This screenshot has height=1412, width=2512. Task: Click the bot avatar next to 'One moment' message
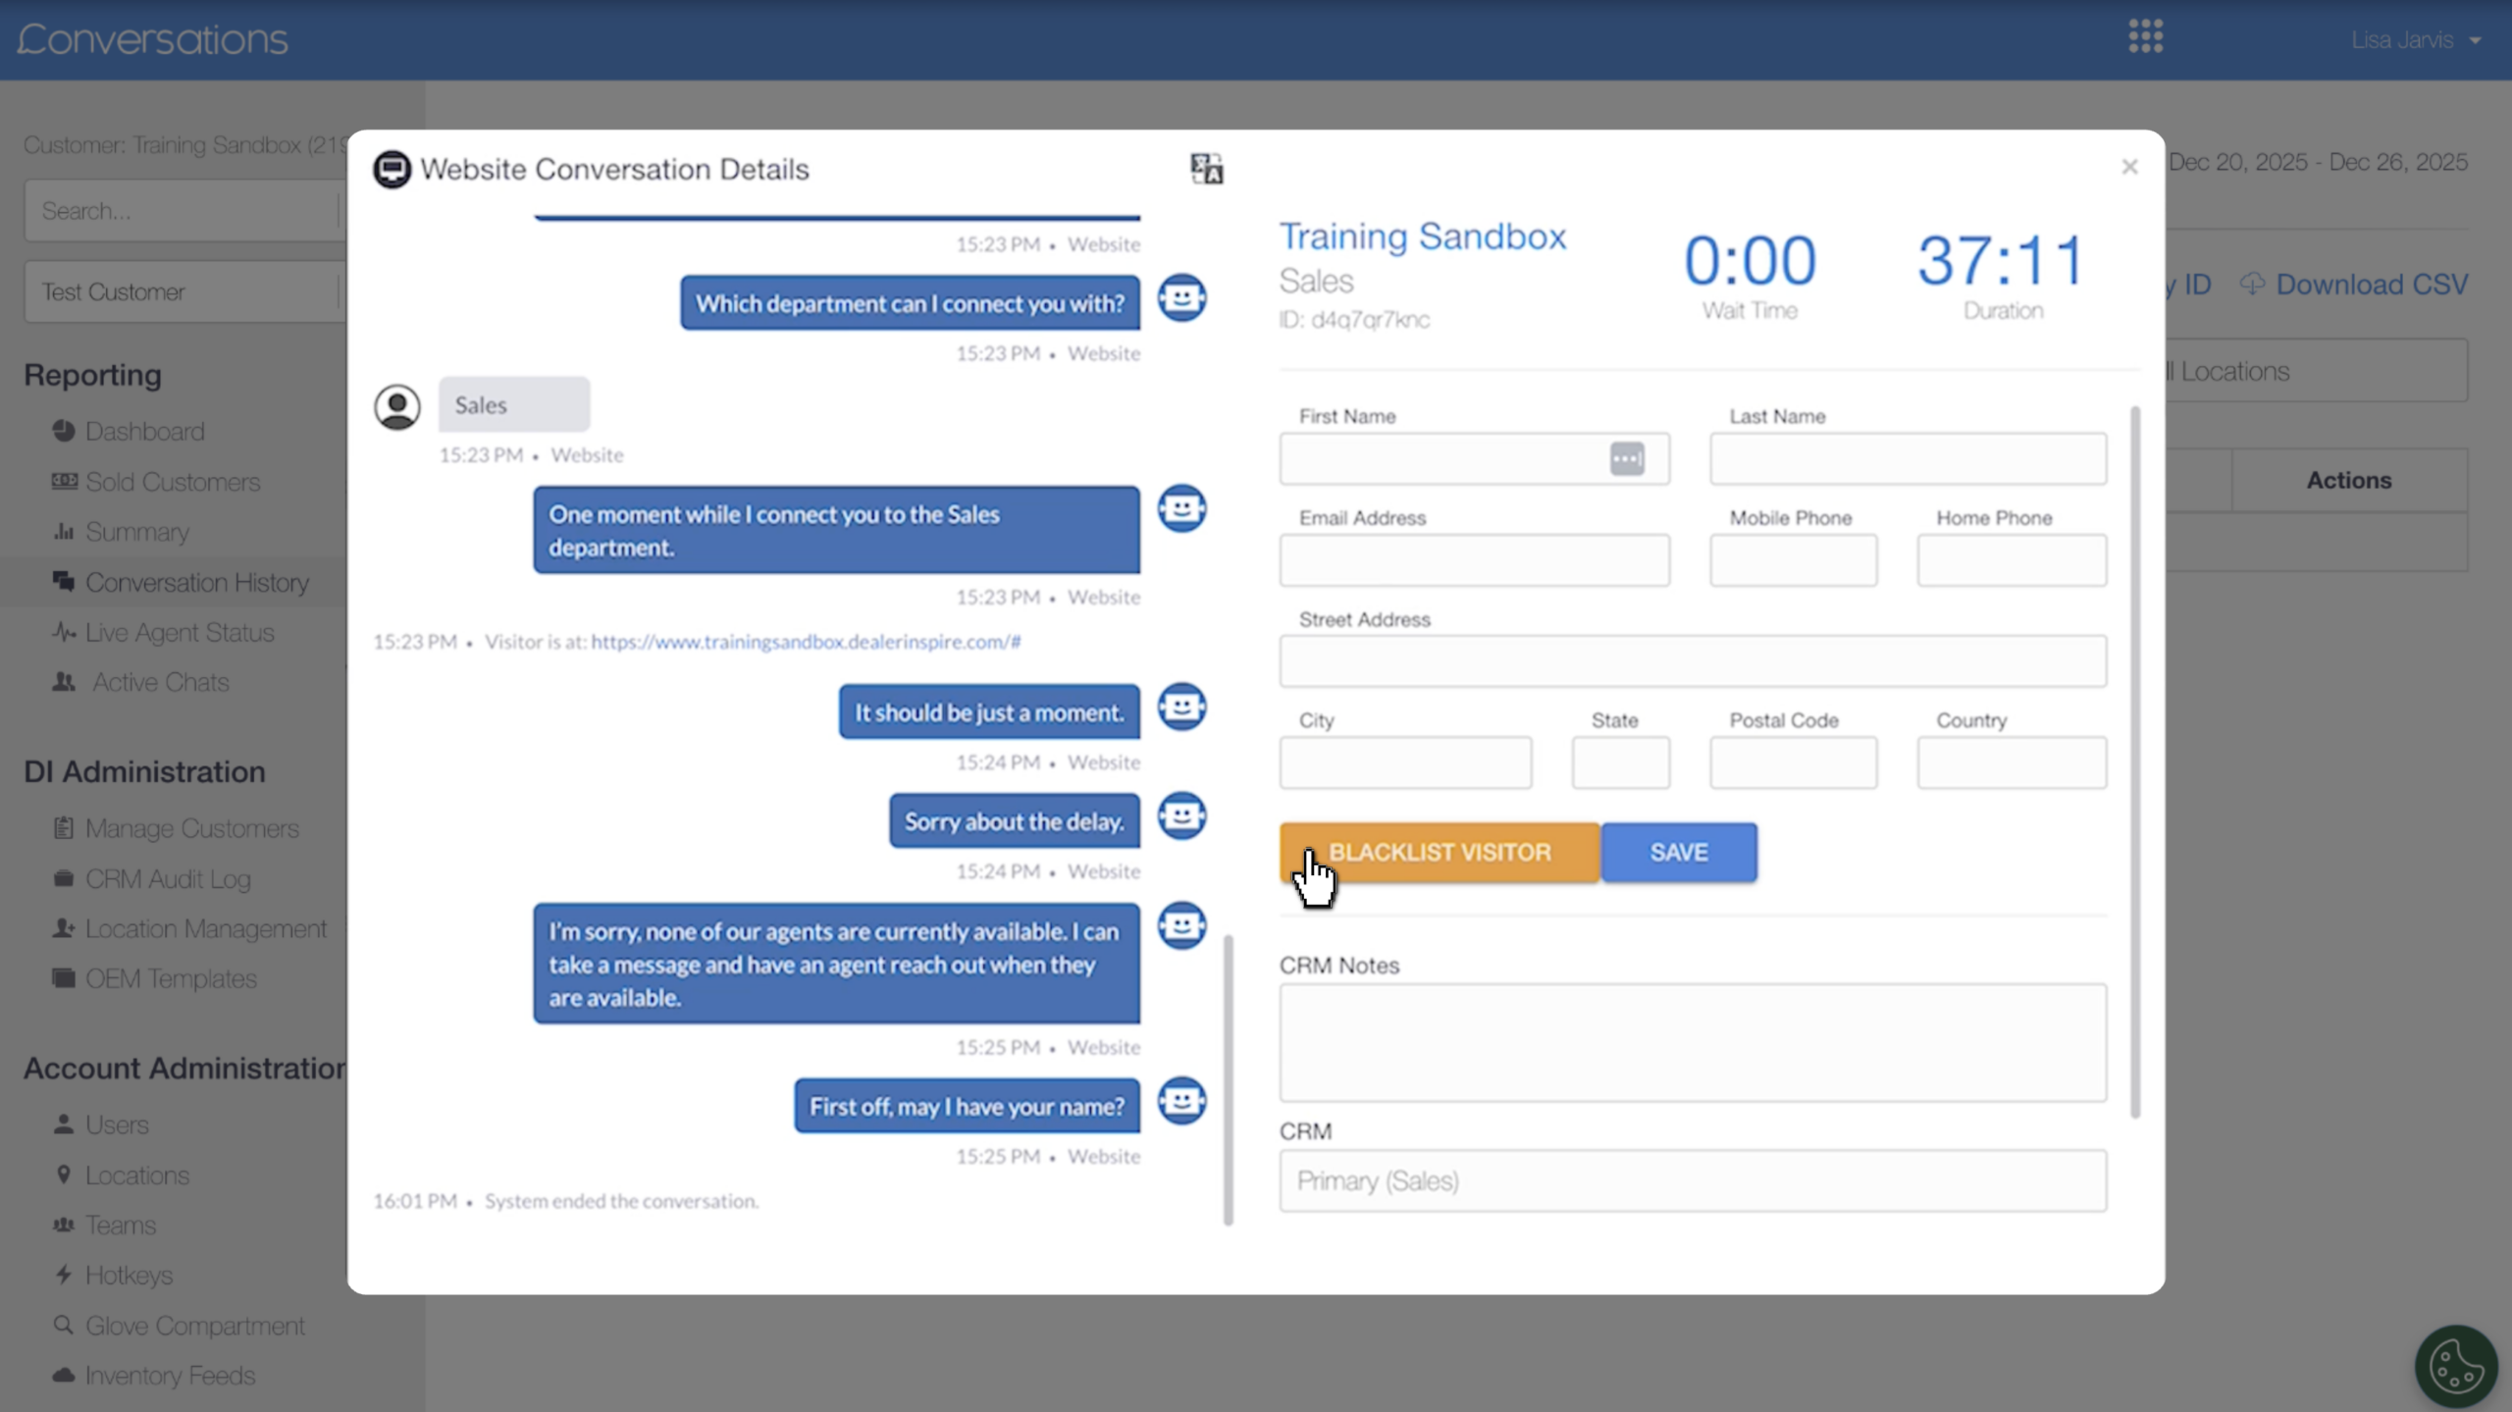(x=1182, y=508)
